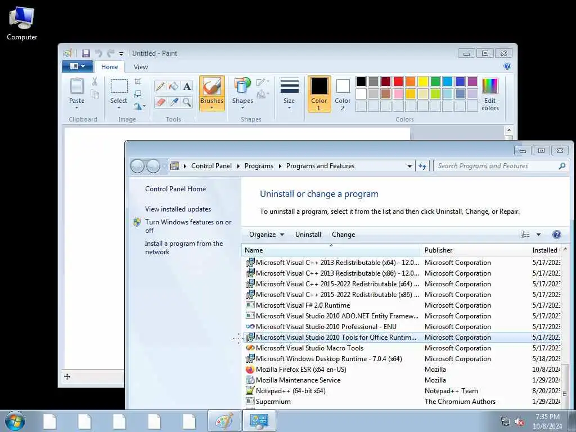Click the Redo arrow in Paint

(x=110, y=53)
